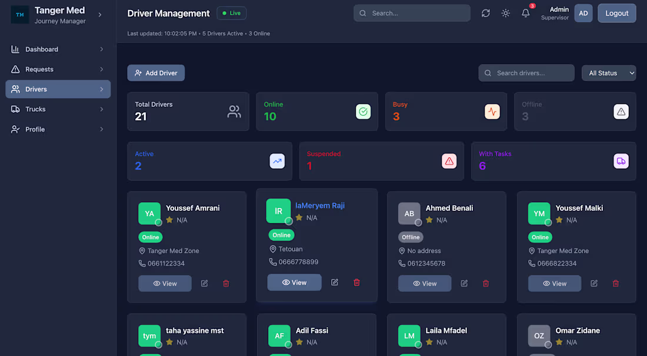The width and height of the screenshot is (647, 356).
Task: Click the green Online badge on laMeryem Raji's card
Action: point(281,234)
